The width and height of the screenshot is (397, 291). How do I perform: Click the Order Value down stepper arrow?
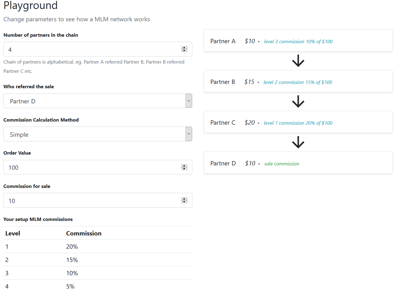point(184,169)
